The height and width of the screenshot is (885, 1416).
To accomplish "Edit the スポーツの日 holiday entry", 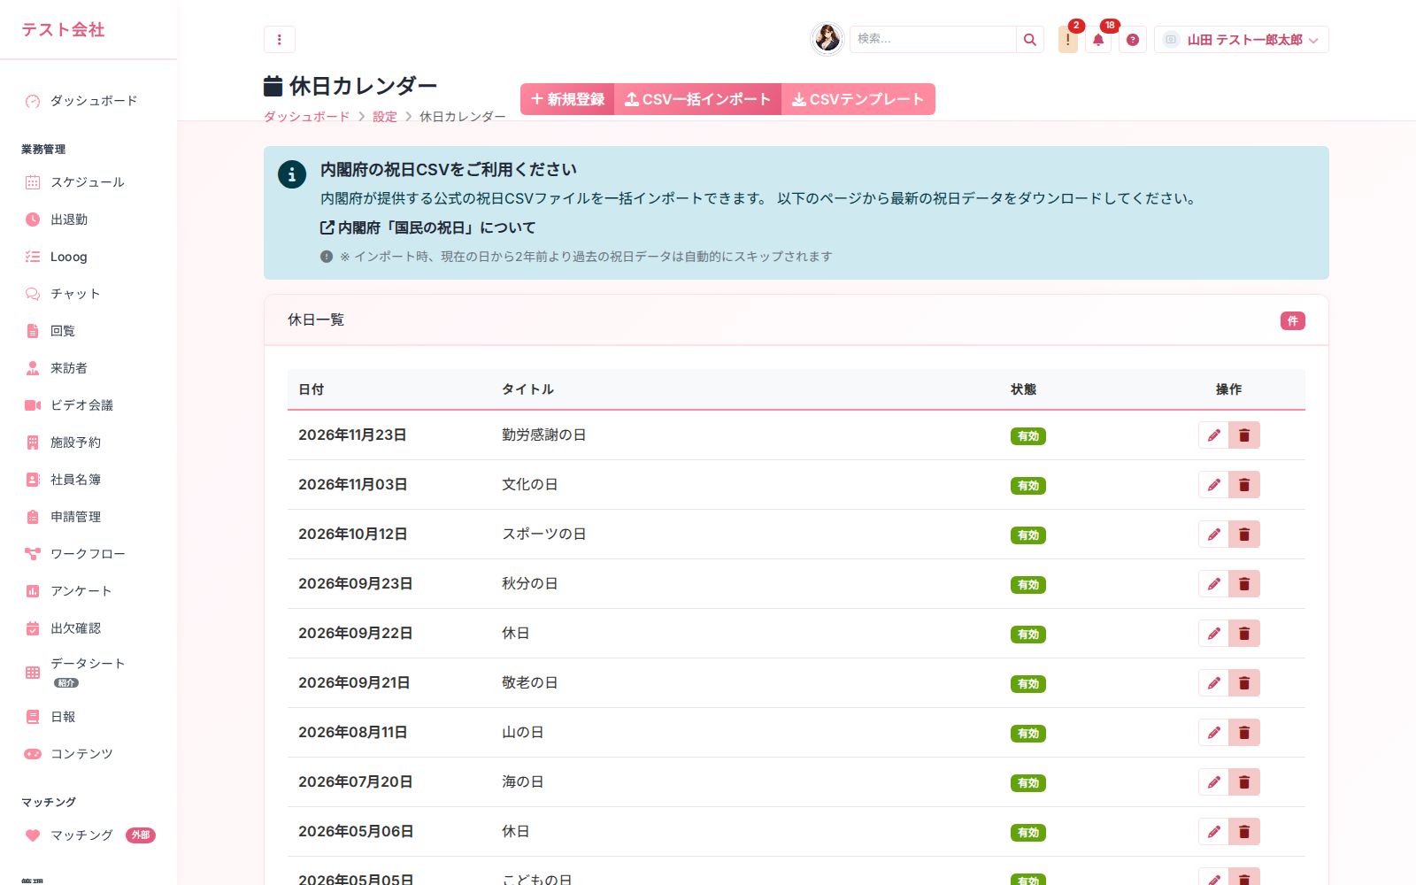I will (1213, 535).
